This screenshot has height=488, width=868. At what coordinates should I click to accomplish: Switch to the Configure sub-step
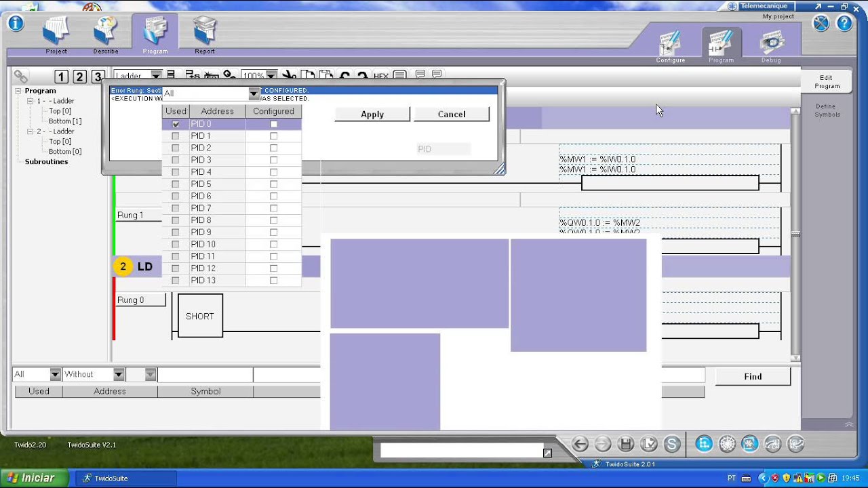coord(670,45)
